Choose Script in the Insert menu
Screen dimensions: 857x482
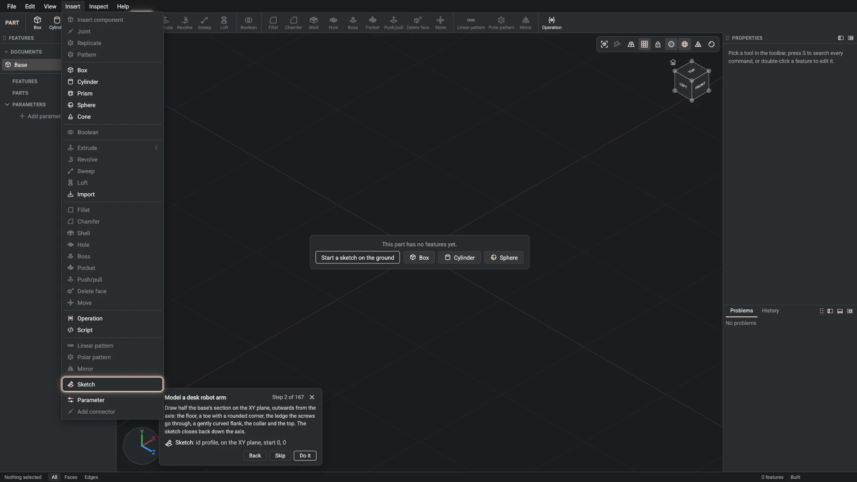point(112,330)
